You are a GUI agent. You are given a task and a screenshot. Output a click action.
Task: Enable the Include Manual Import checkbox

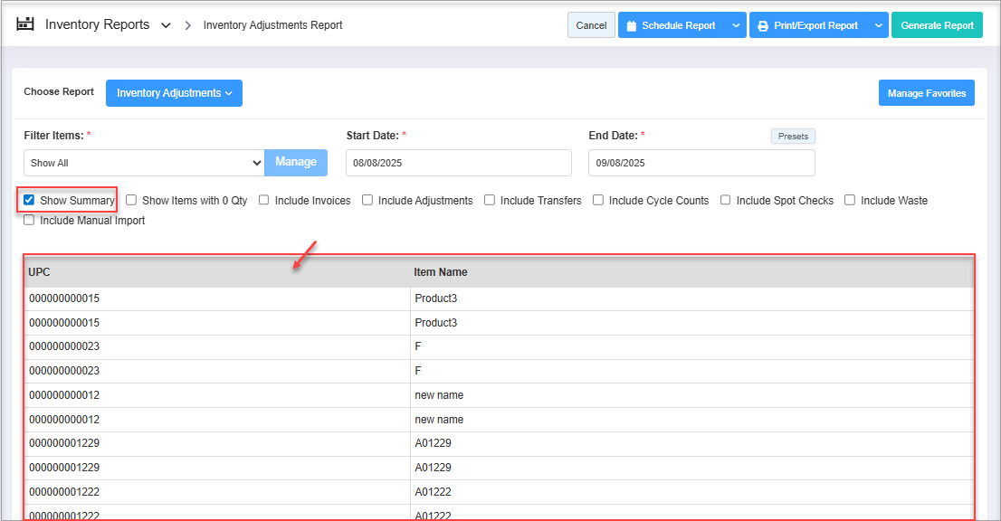click(x=30, y=220)
